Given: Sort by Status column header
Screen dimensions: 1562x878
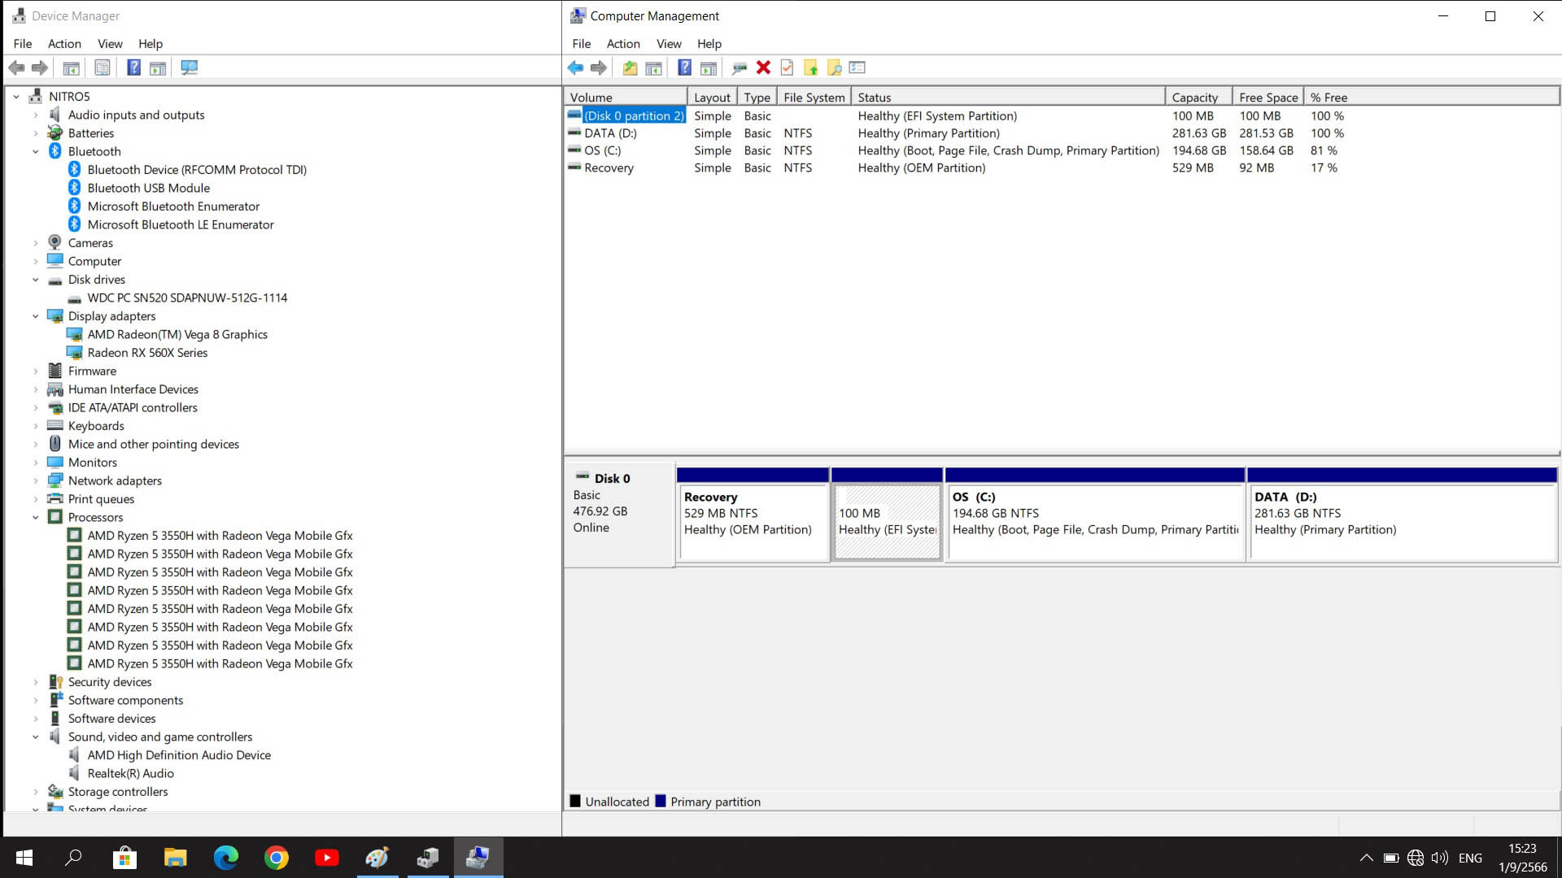Looking at the screenshot, I should coord(1009,98).
